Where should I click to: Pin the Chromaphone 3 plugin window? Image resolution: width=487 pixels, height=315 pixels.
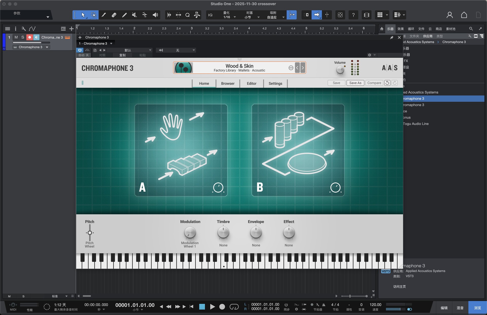392,37
